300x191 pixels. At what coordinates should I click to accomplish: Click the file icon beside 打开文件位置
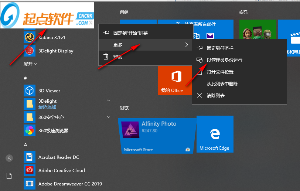pyautogui.click(x=200, y=72)
